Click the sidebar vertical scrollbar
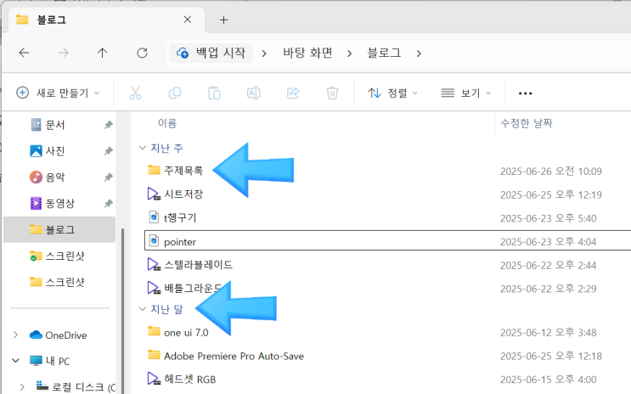Image resolution: width=631 pixels, height=394 pixels. [122, 310]
